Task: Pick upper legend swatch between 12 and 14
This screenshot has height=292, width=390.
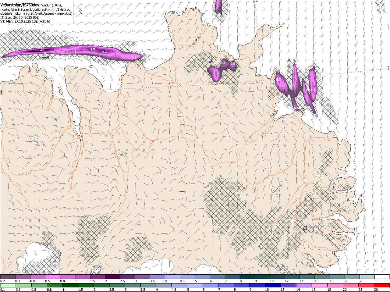Action: point(292,277)
